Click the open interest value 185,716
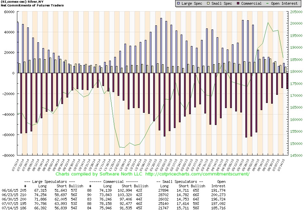The height and width of the screenshot is (210, 305). (x=218, y=208)
